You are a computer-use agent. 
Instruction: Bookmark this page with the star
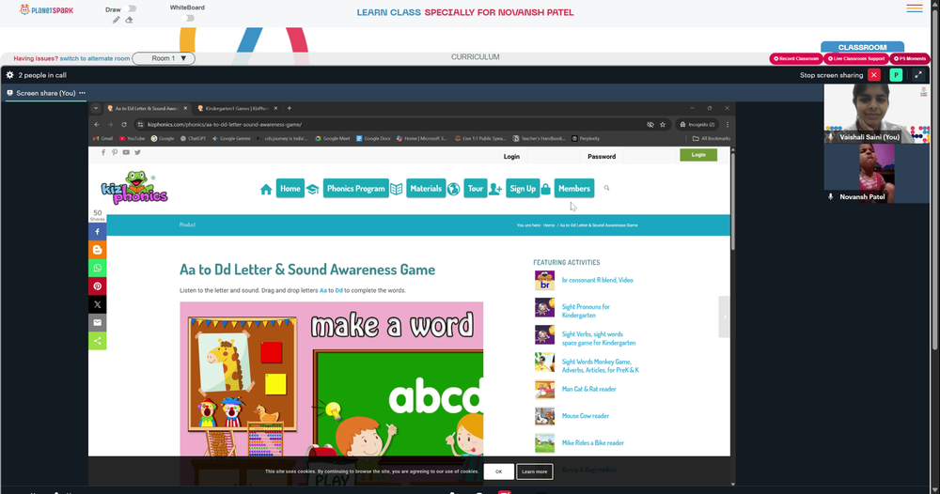tap(663, 125)
